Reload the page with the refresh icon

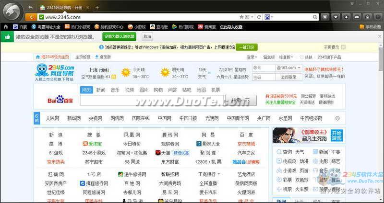pos(259,17)
